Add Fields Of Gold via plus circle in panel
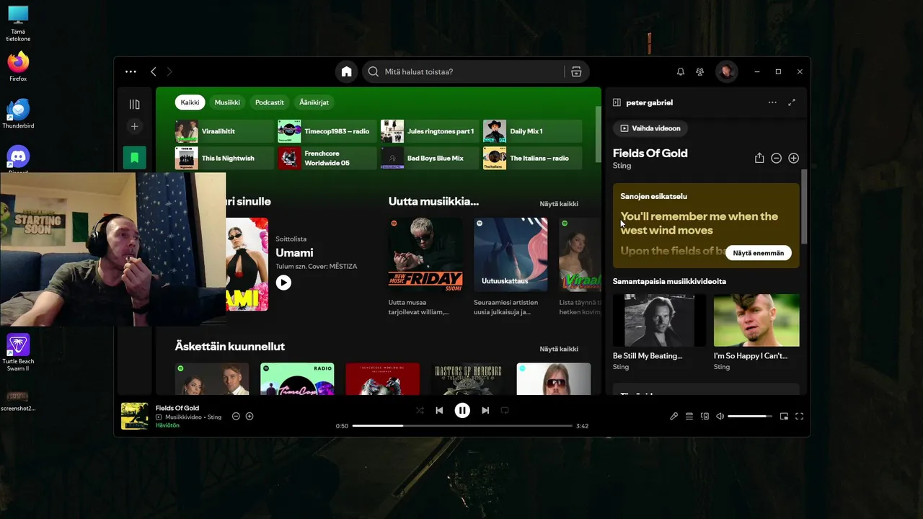 pyautogui.click(x=793, y=158)
